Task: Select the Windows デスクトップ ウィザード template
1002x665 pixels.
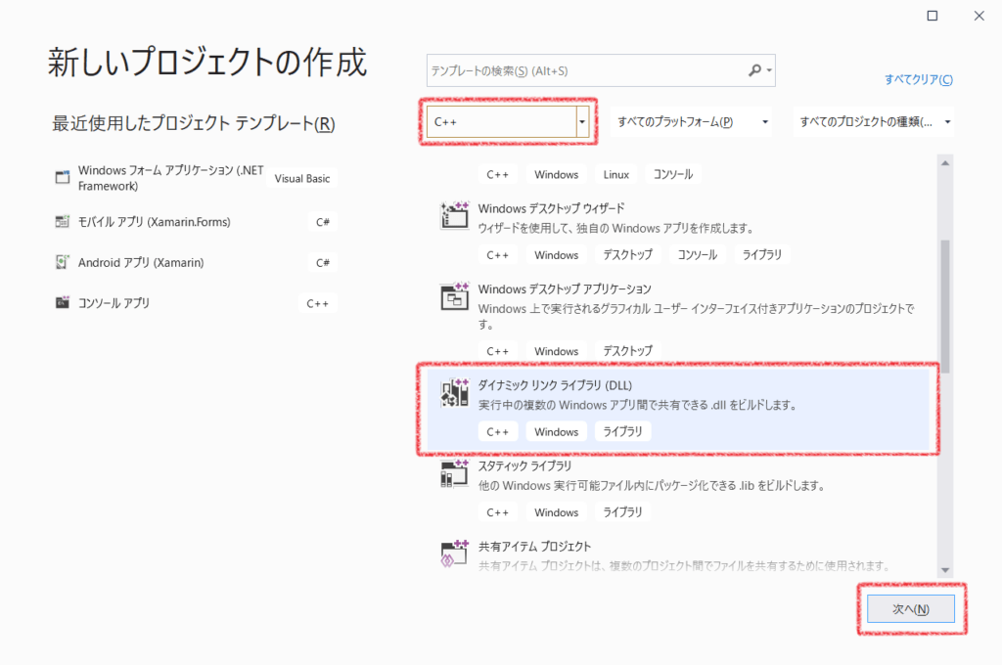Action: (x=678, y=232)
